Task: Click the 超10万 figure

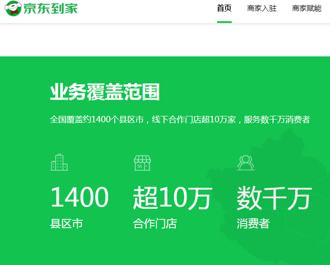Action: click(x=173, y=197)
